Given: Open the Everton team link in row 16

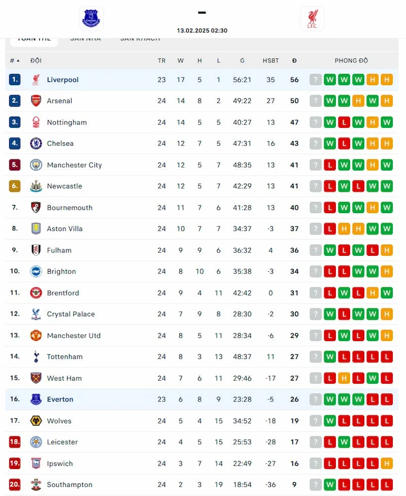Looking at the screenshot, I should (60, 399).
